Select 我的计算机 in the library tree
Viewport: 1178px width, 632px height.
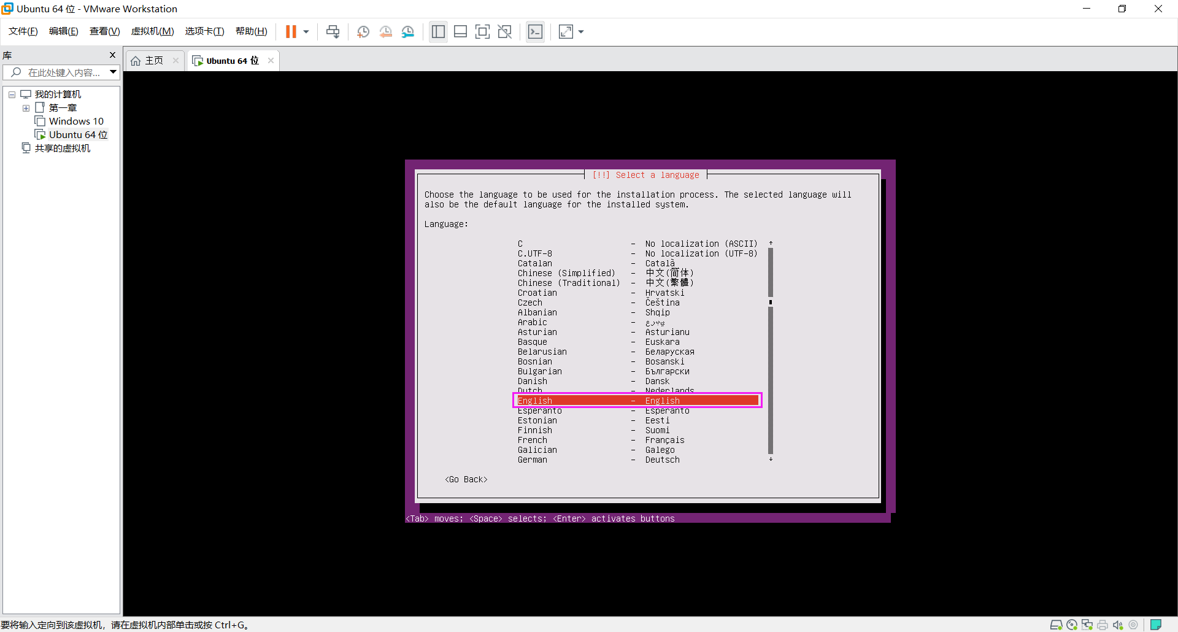(x=58, y=94)
